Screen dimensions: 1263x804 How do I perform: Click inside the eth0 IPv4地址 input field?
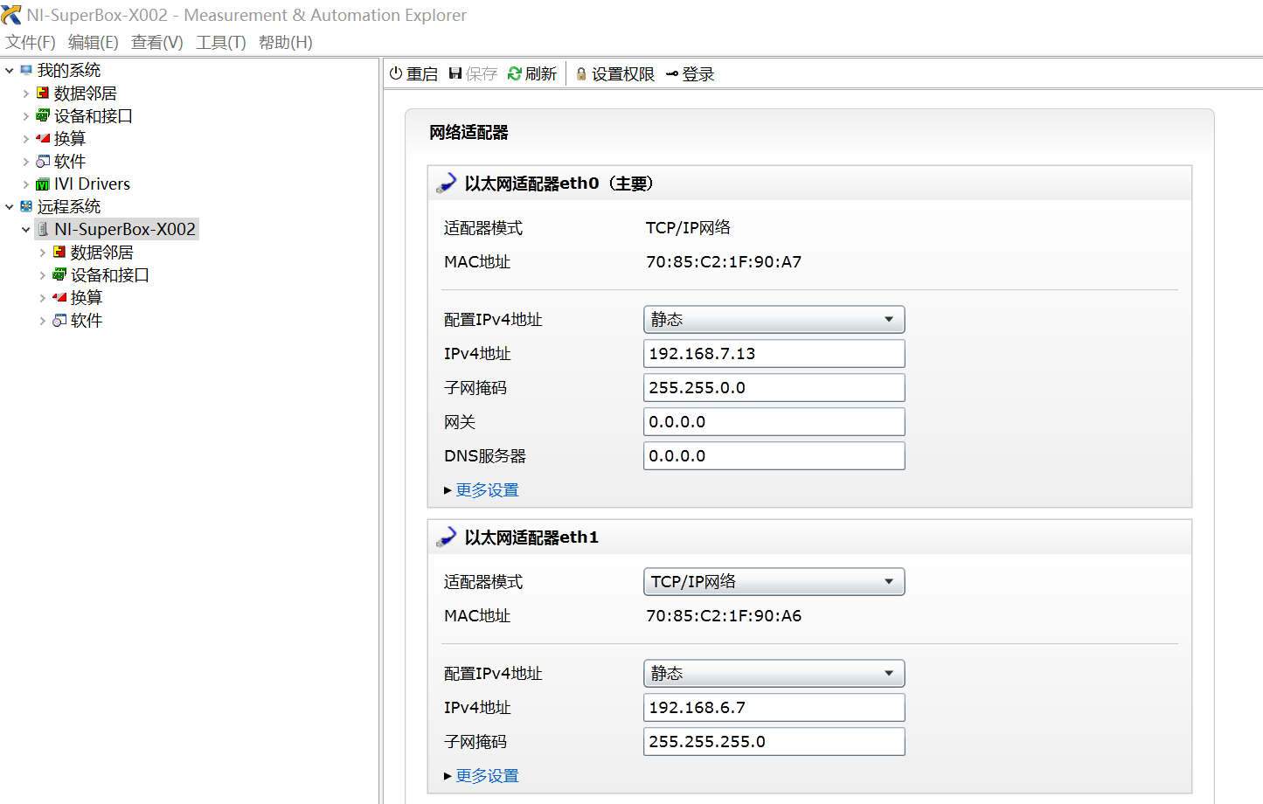(774, 353)
